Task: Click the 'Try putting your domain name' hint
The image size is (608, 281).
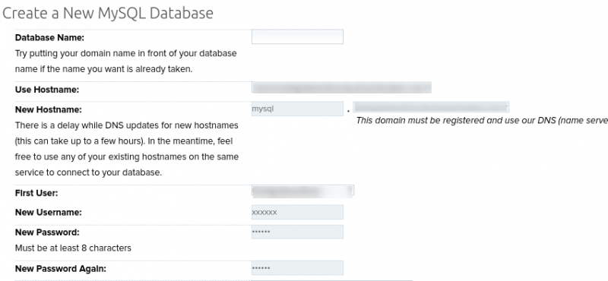Action: click(126, 62)
